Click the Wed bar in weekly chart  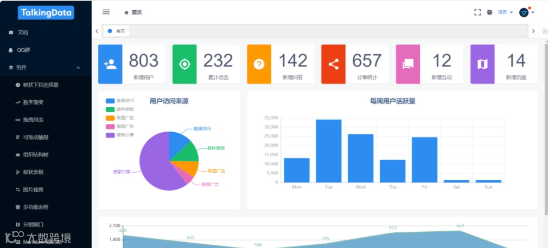[x=361, y=158]
